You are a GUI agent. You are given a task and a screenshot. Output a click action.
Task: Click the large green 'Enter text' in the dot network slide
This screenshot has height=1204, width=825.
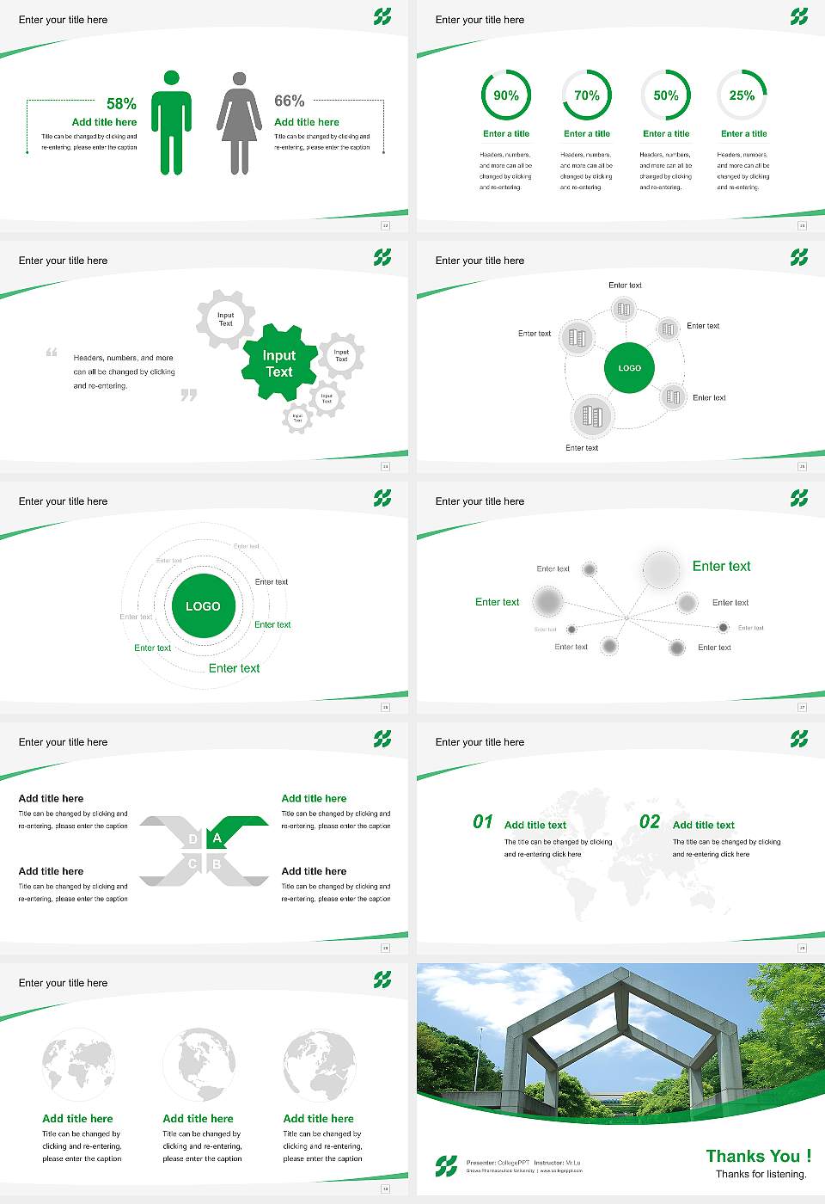(x=722, y=566)
